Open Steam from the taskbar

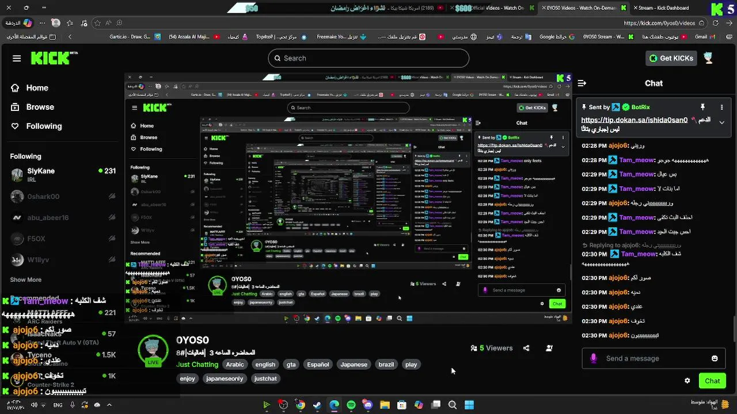coord(317,405)
